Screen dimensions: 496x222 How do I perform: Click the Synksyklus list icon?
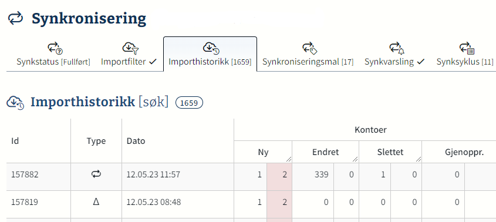(x=467, y=48)
